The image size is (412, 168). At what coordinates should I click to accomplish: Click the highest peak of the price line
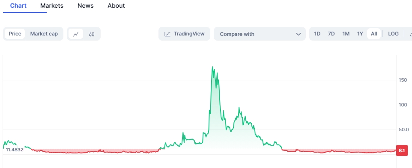212,67
